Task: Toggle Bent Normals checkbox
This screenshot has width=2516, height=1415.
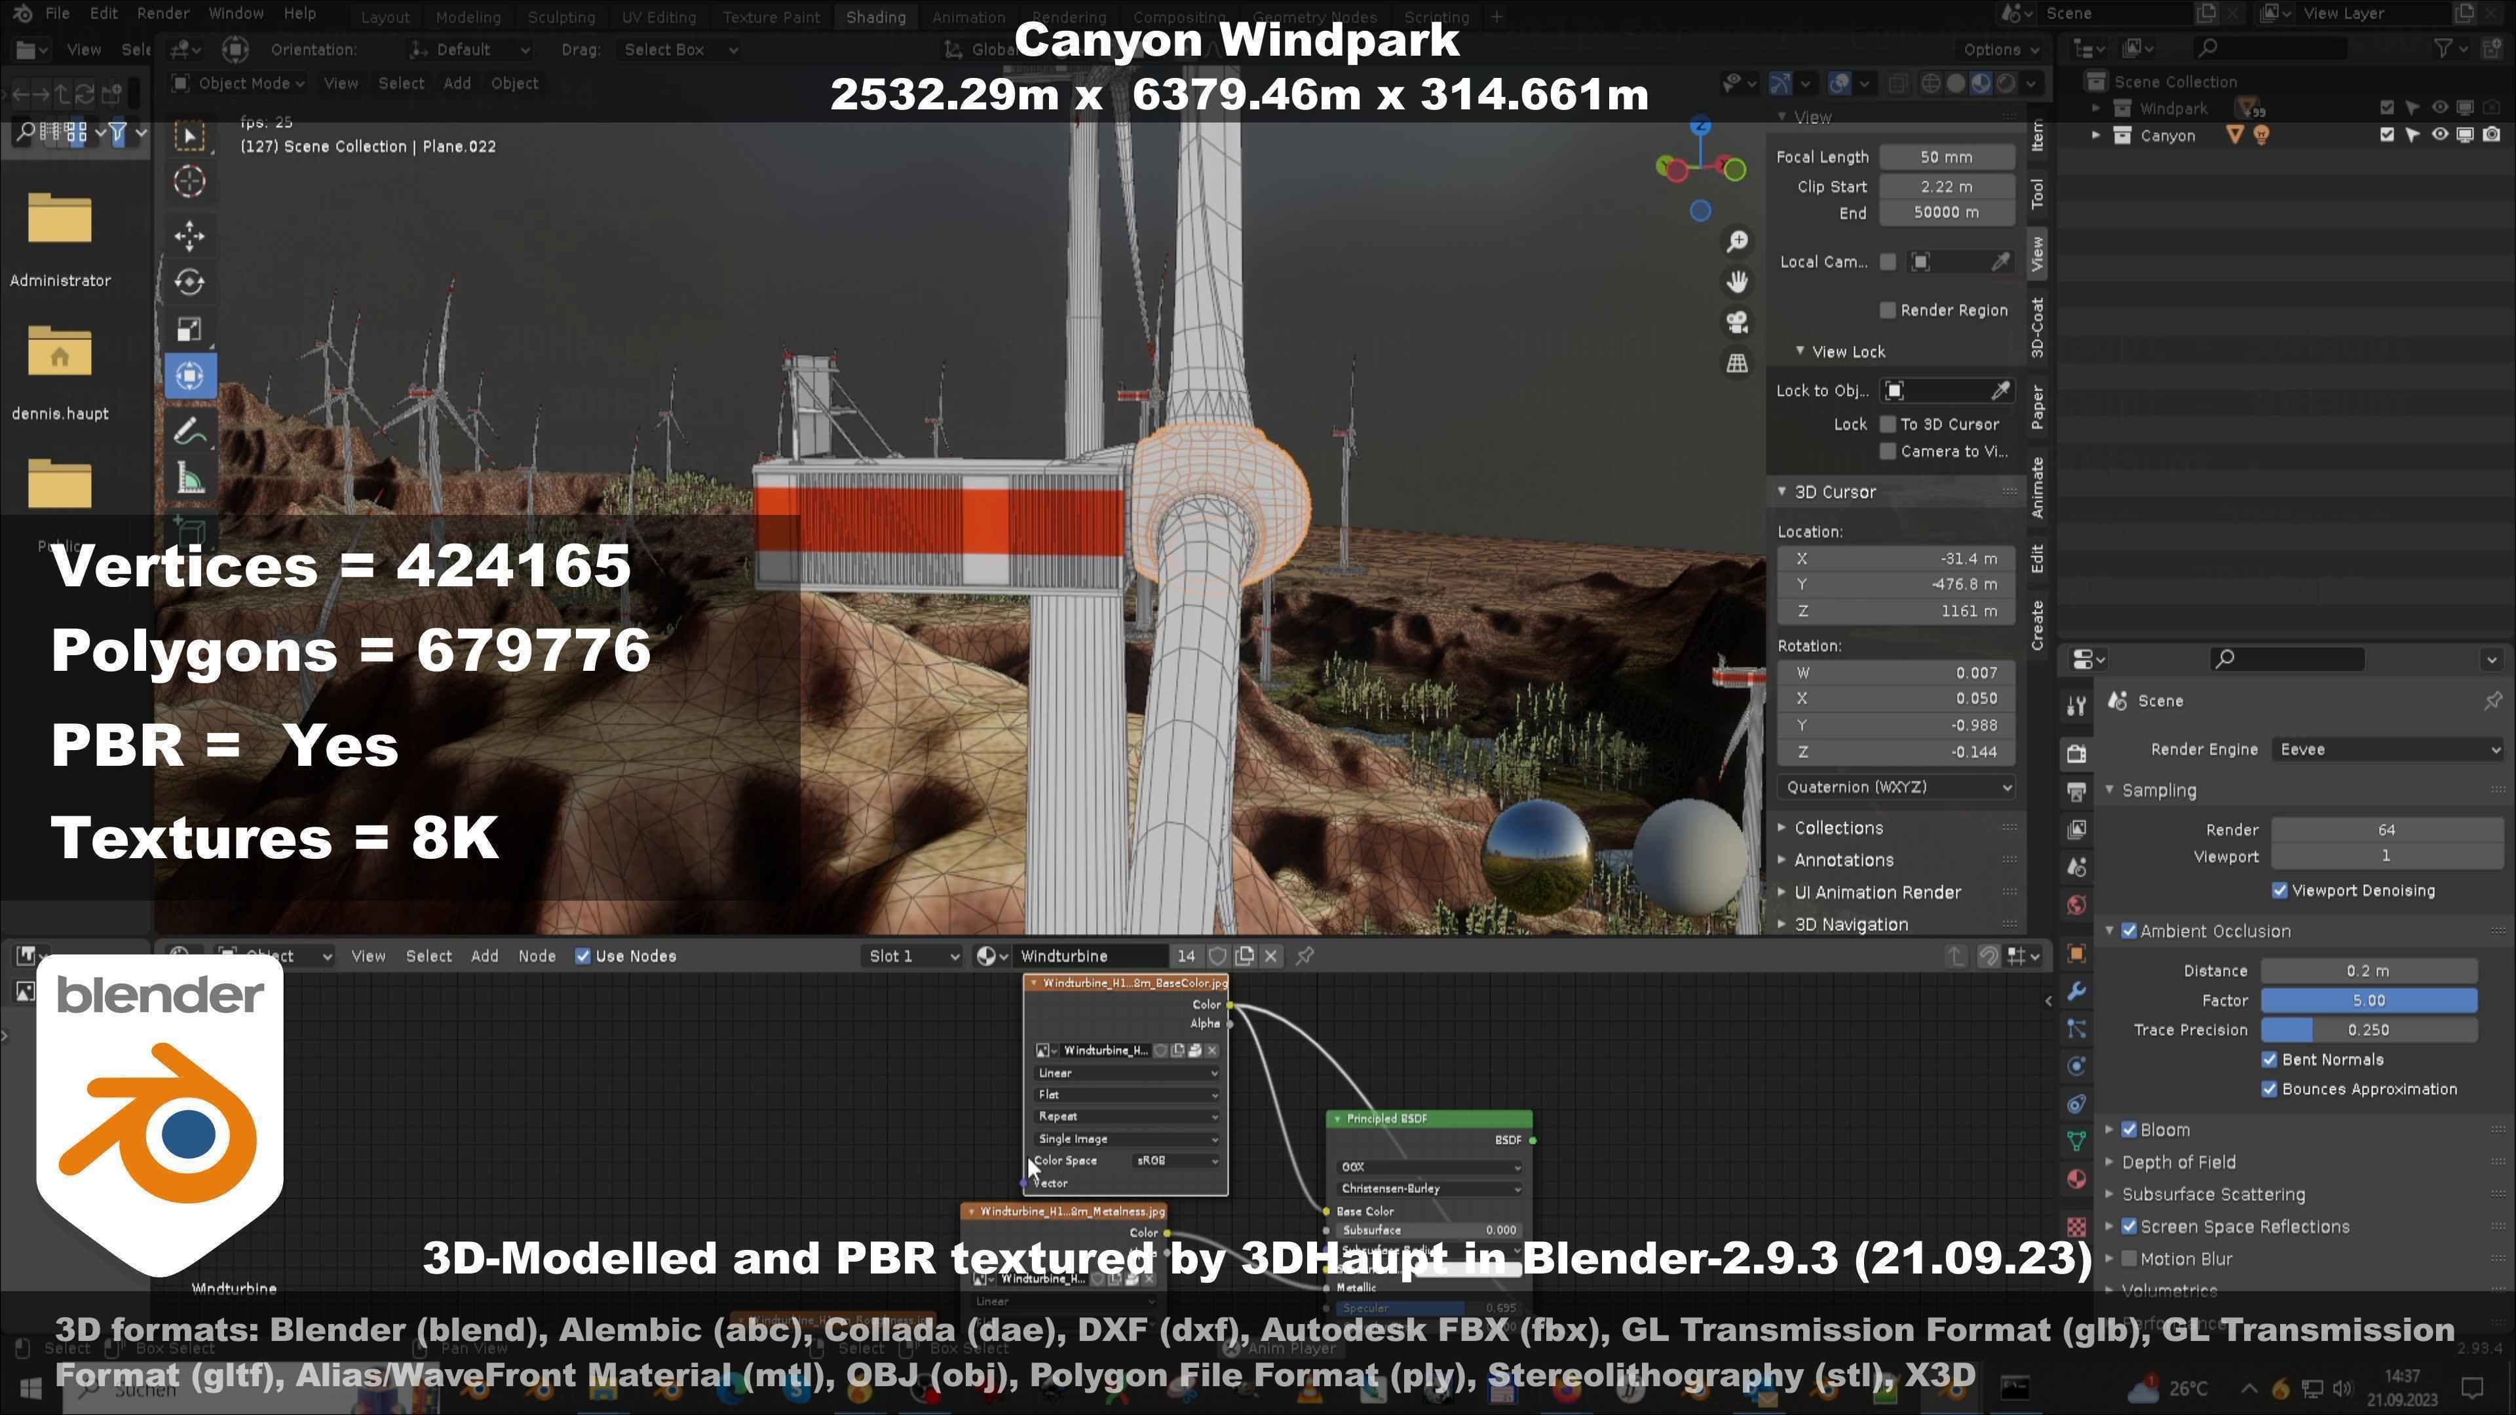Action: [x=2270, y=1059]
